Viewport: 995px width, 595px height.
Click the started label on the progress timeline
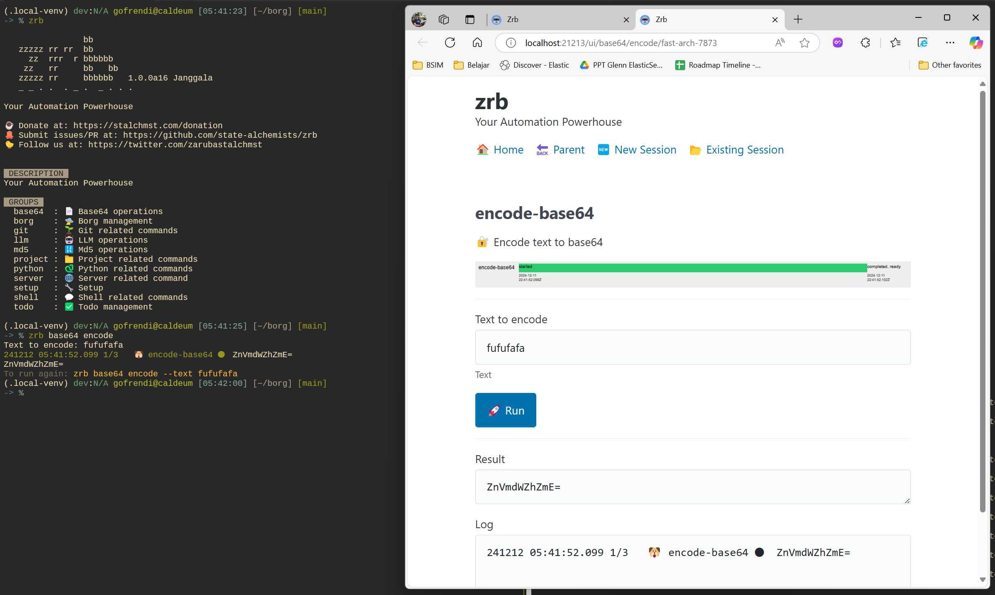(x=525, y=266)
